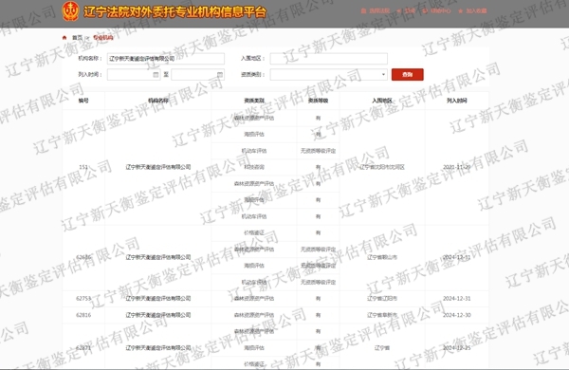This screenshot has height=370, width=569.
Task: Click the 辽宁省辽阳市 region cell
Action: [382, 299]
